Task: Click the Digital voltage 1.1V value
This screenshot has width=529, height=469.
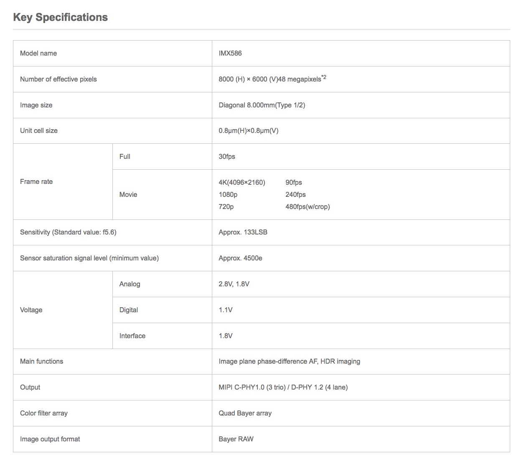Action: coord(226,310)
